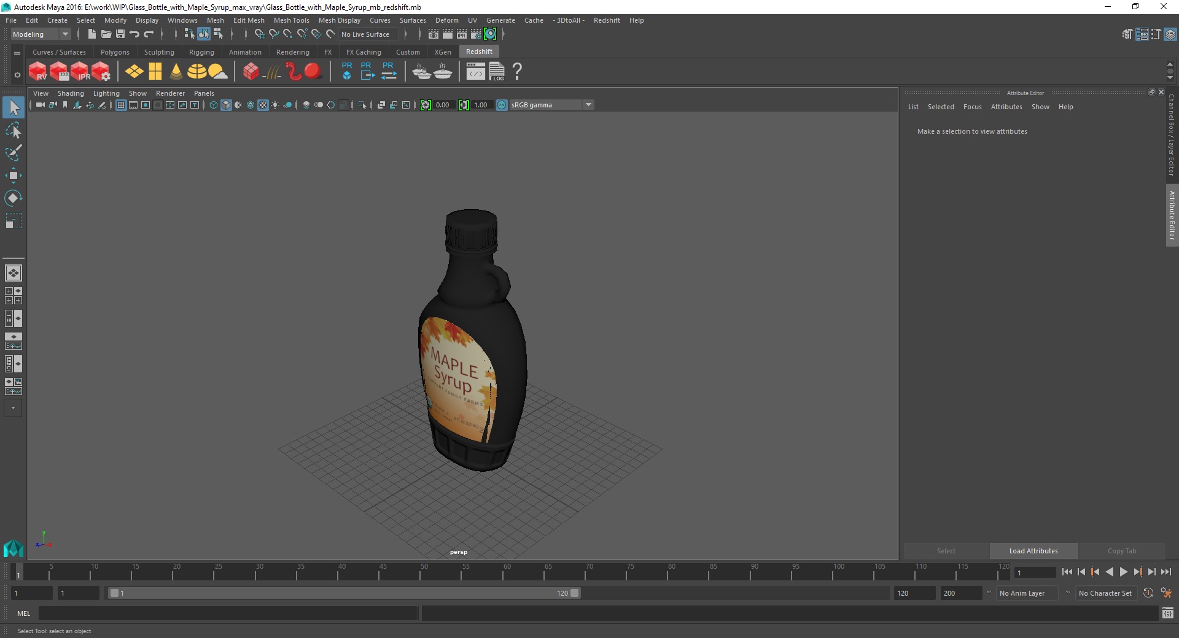Toggle film gate display in viewport
Viewport: 1179px width, 638px height.
point(133,106)
